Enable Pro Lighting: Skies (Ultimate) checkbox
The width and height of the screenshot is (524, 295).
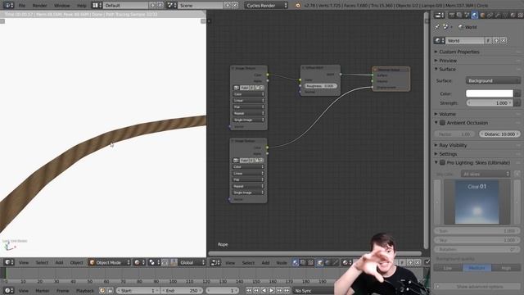442,162
